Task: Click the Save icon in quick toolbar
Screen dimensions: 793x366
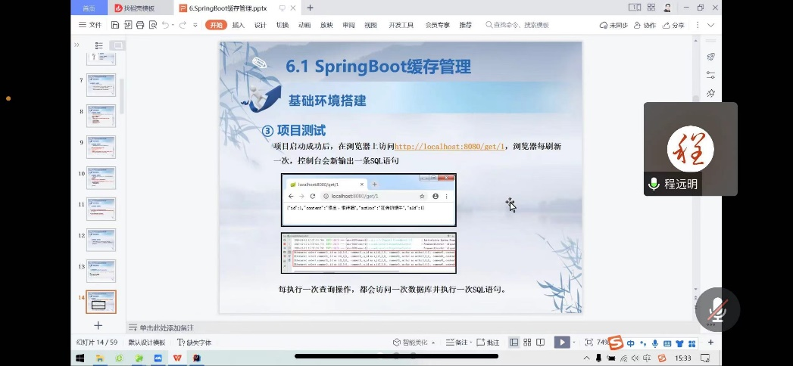Action: 115,25
